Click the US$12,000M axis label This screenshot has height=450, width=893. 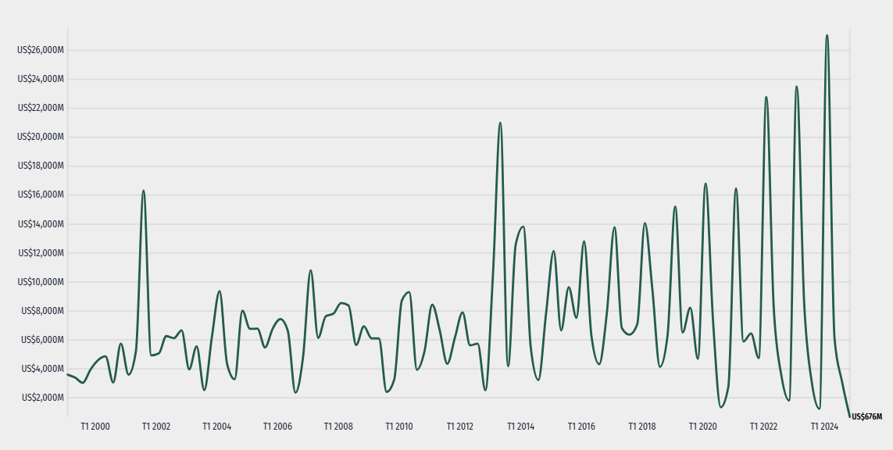pyautogui.click(x=41, y=253)
